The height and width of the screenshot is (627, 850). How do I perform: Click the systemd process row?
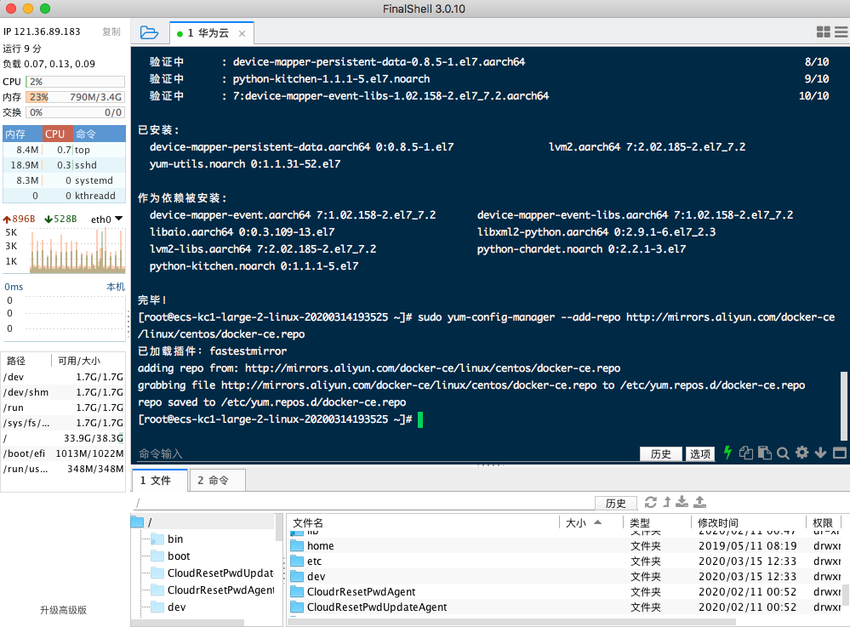64,180
